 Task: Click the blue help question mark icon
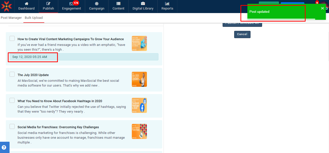coord(4,147)
